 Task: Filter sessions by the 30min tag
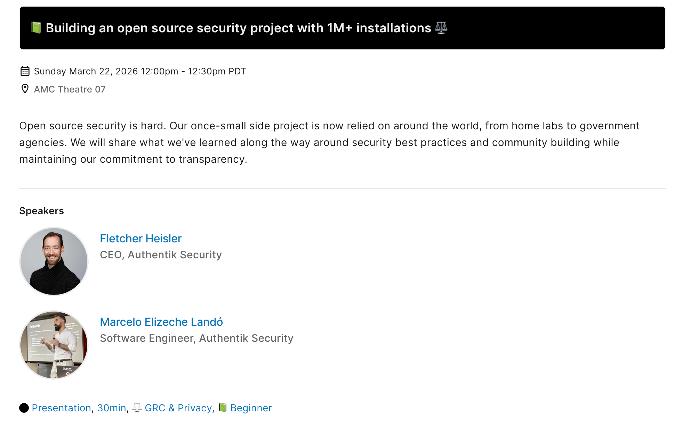pyautogui.click(x=112, y=408)
